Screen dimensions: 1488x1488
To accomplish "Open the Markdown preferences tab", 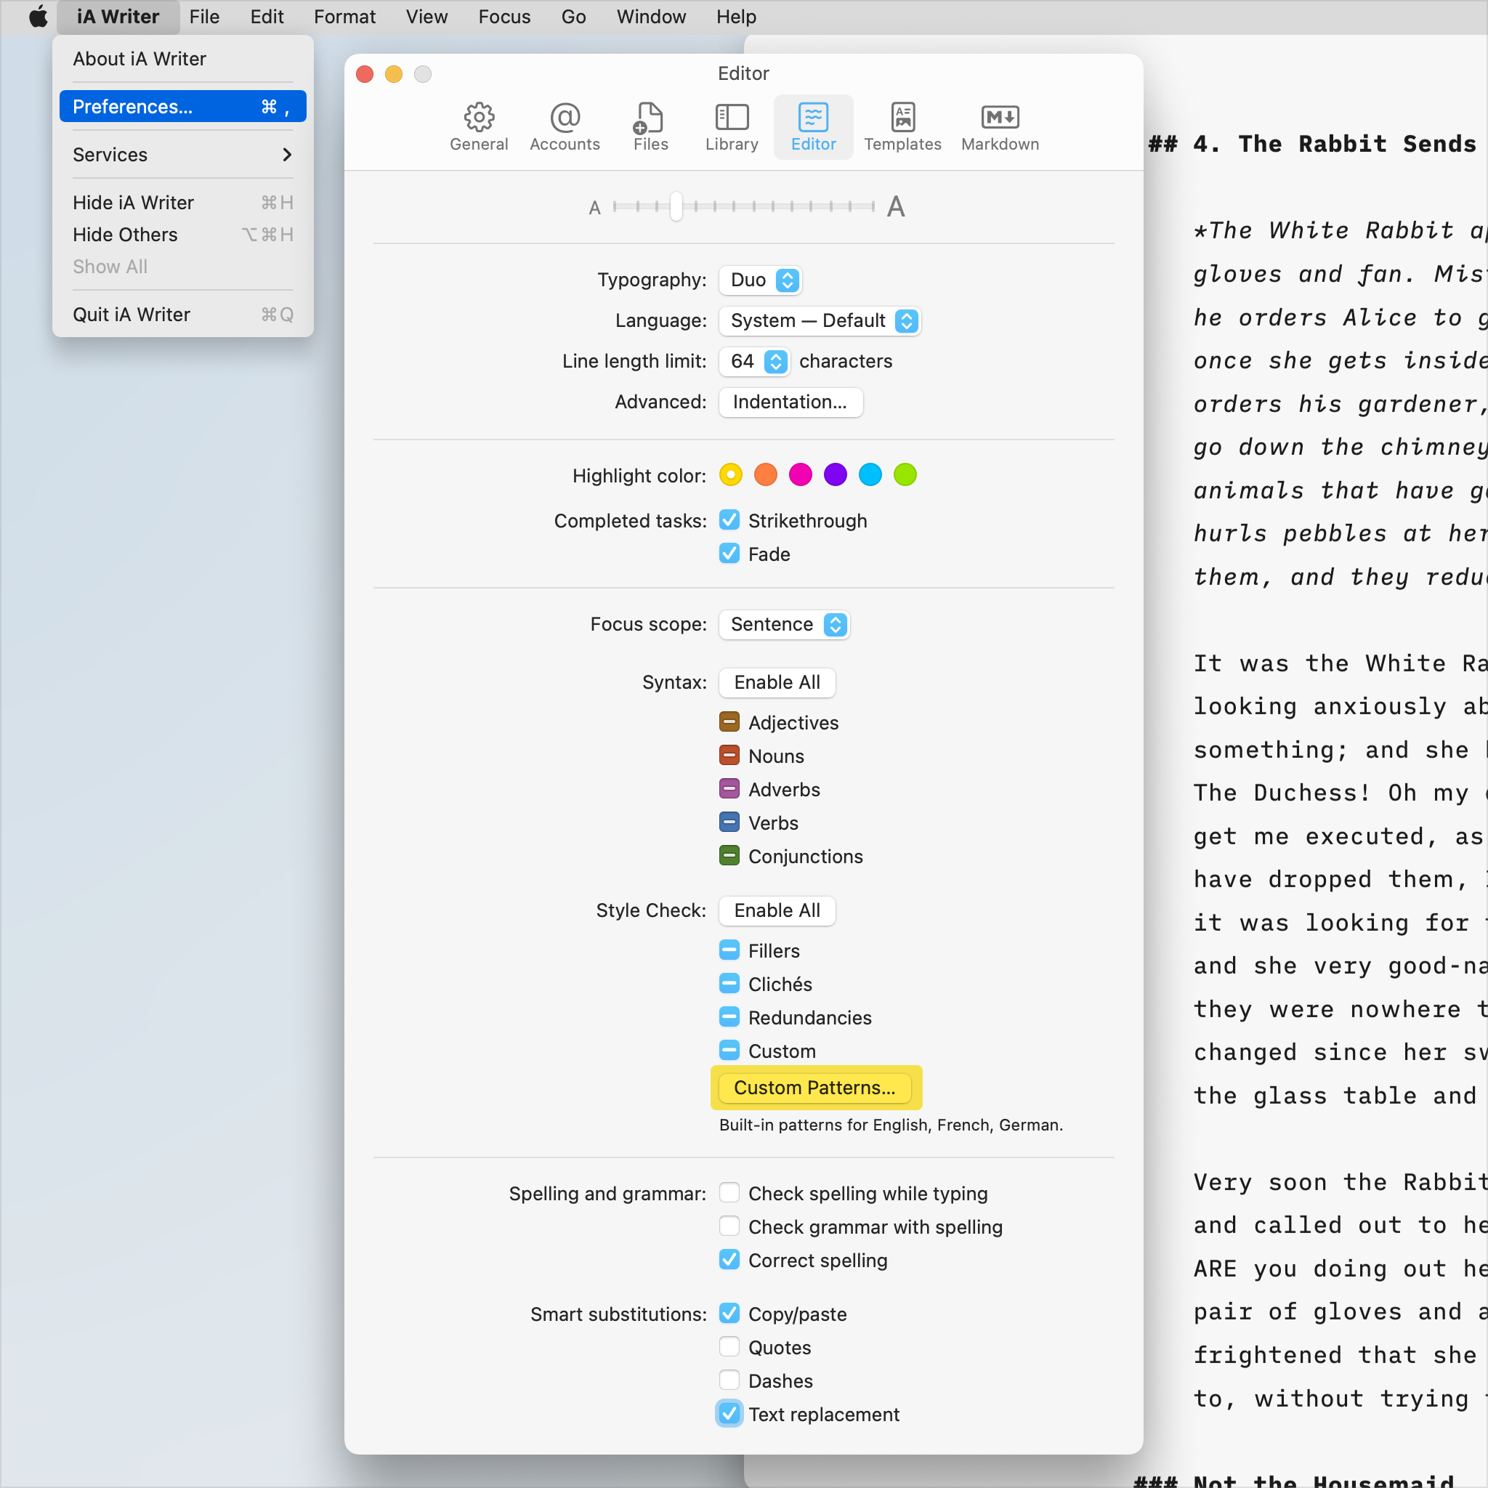I will [1000, 127].
